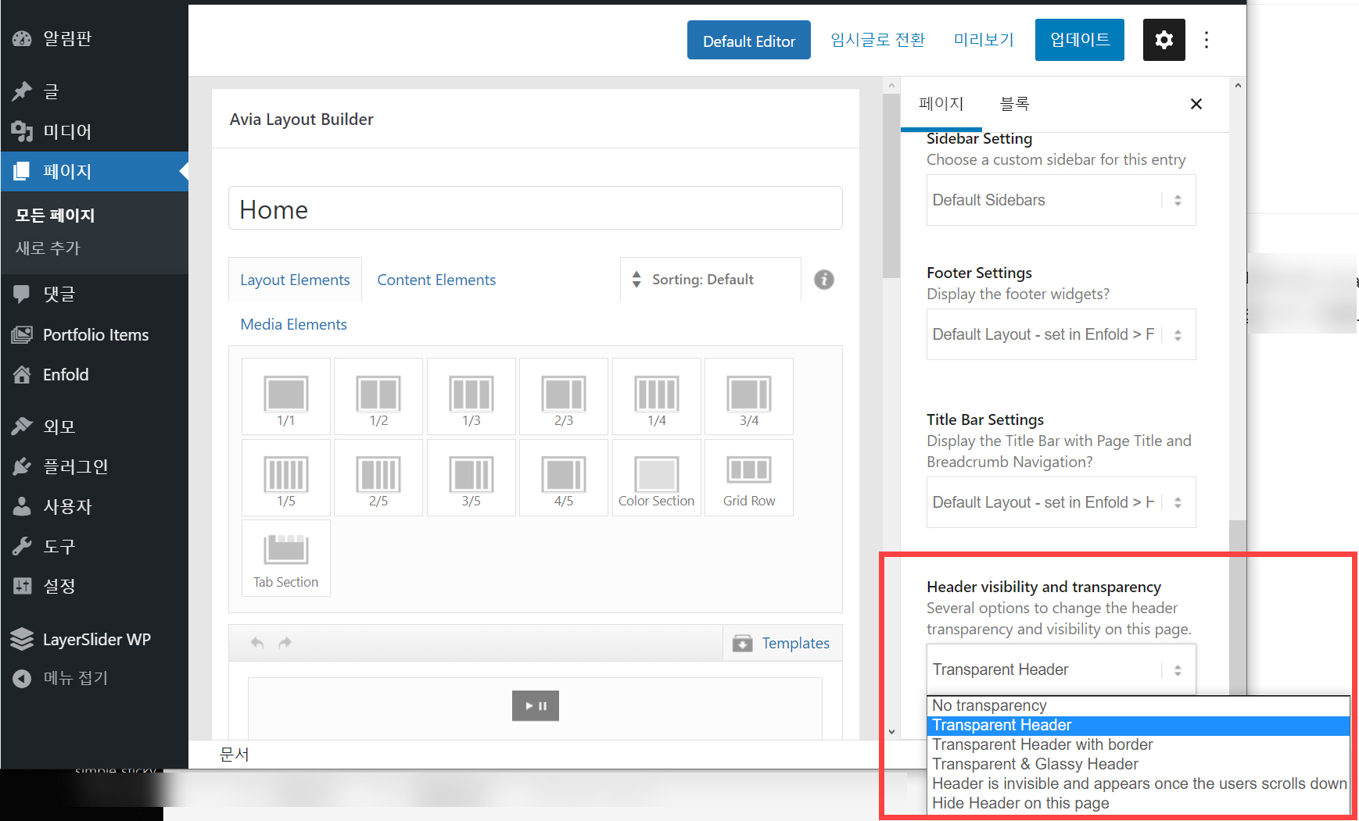The image size is (1359, 821).
Task: Open the 설정 settings menu
Action: pos(94,586)
